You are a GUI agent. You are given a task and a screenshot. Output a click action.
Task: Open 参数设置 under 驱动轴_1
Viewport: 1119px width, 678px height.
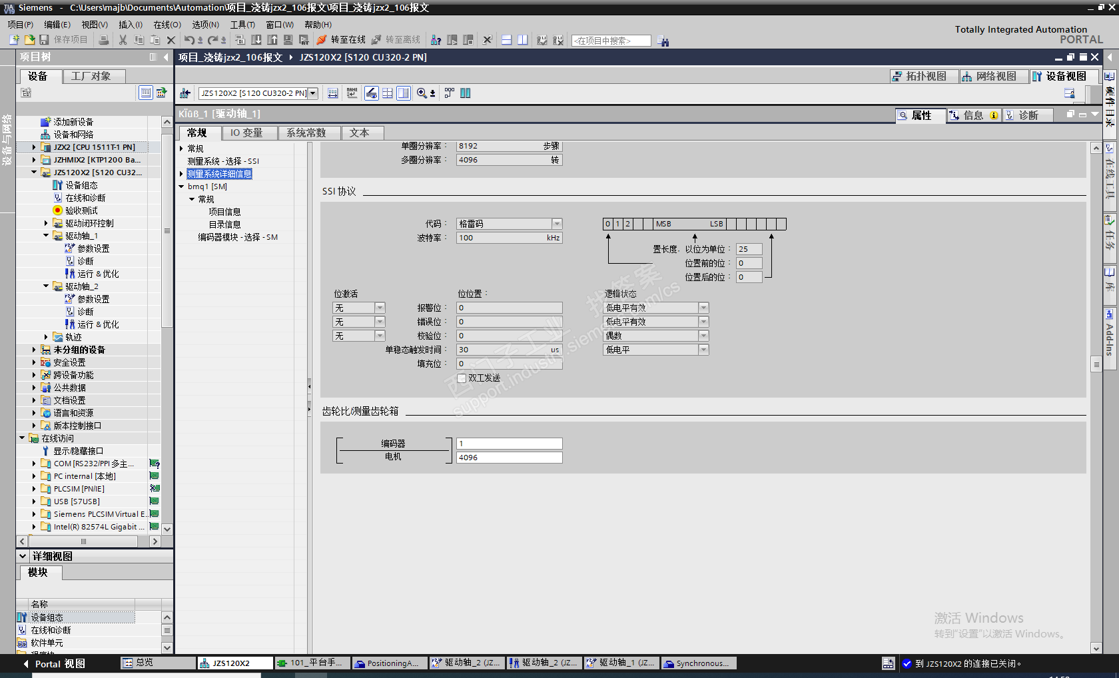[93, 248]
